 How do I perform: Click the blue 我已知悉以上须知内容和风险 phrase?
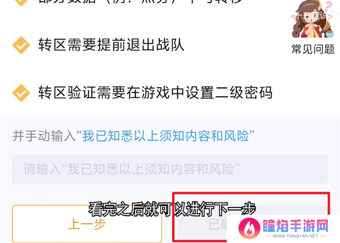click(x=165, y=136)
